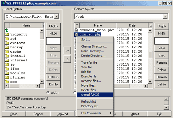Select the avatars folder icon

point(7,43)
